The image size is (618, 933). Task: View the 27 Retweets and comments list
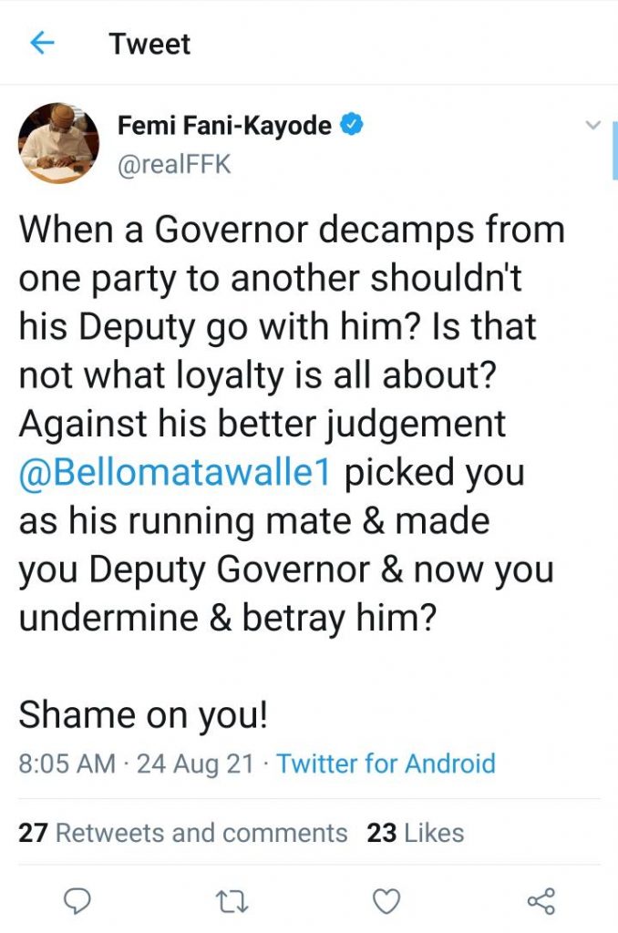[x=183, y=833]
